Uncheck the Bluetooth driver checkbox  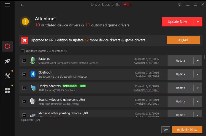tap(24, 74)
